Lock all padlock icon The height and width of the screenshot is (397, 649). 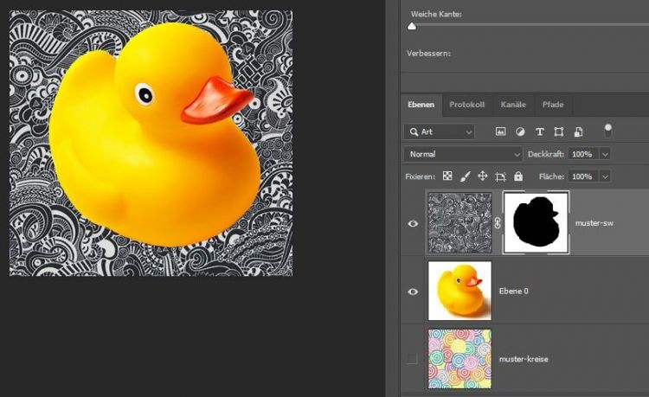click(x=518, y=176)
